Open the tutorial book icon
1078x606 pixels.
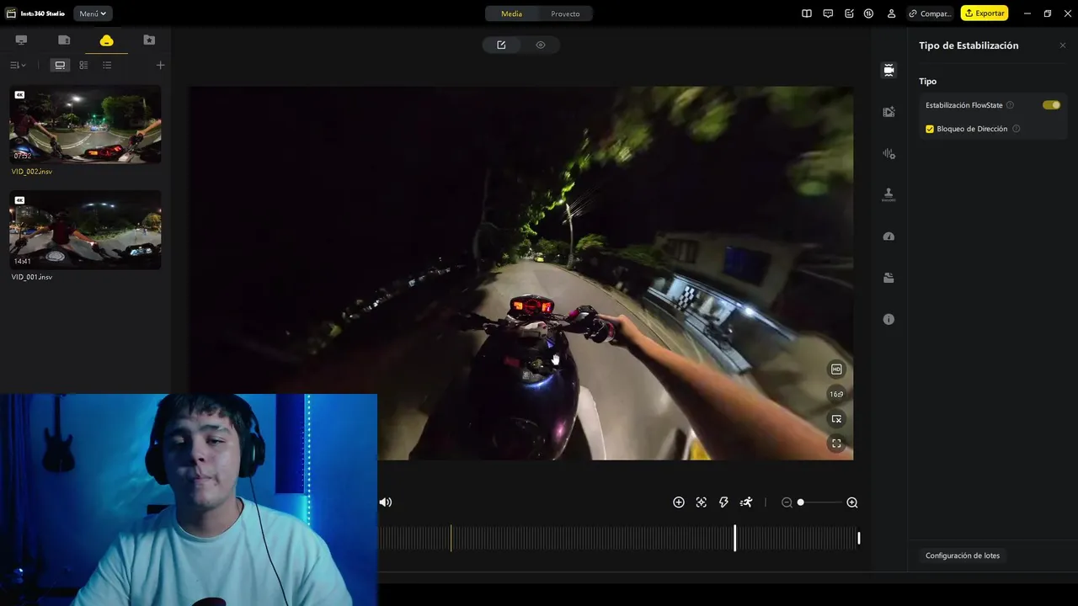[806, 13]
